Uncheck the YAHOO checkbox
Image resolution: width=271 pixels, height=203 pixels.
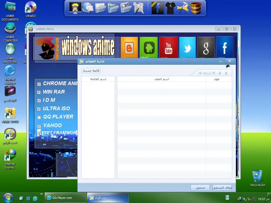tap(39, 126)
